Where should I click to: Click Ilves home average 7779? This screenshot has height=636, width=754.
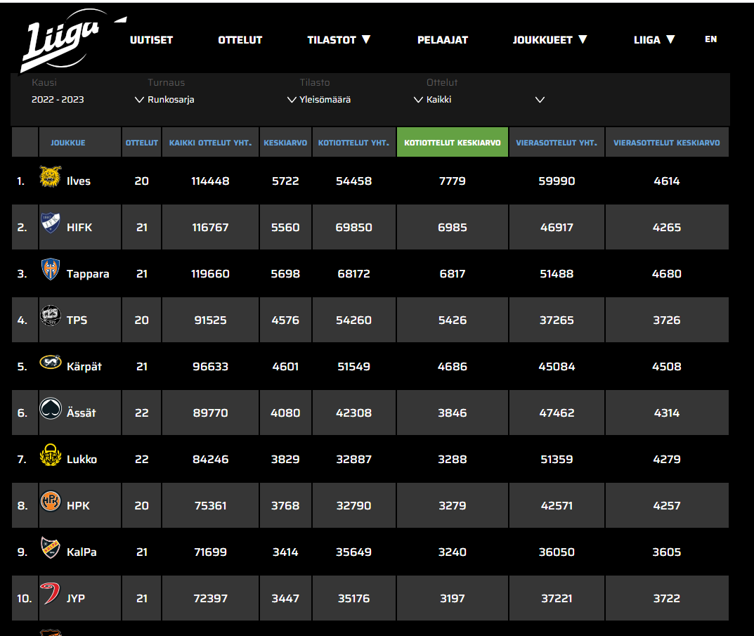452,181
